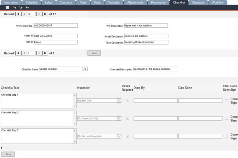Viewport: 238px width, 158px height.
Task: Click the Save button
Action: coord(7,154)
